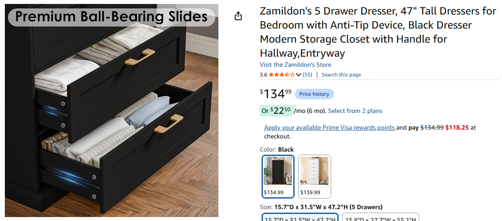The width and height of the screenshot is (502, 221).
Task: Open the 55 reviews link
Action: 307,75
